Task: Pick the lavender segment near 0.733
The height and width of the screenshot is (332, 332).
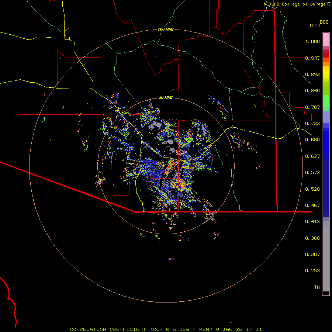Action: pos(326,117)
